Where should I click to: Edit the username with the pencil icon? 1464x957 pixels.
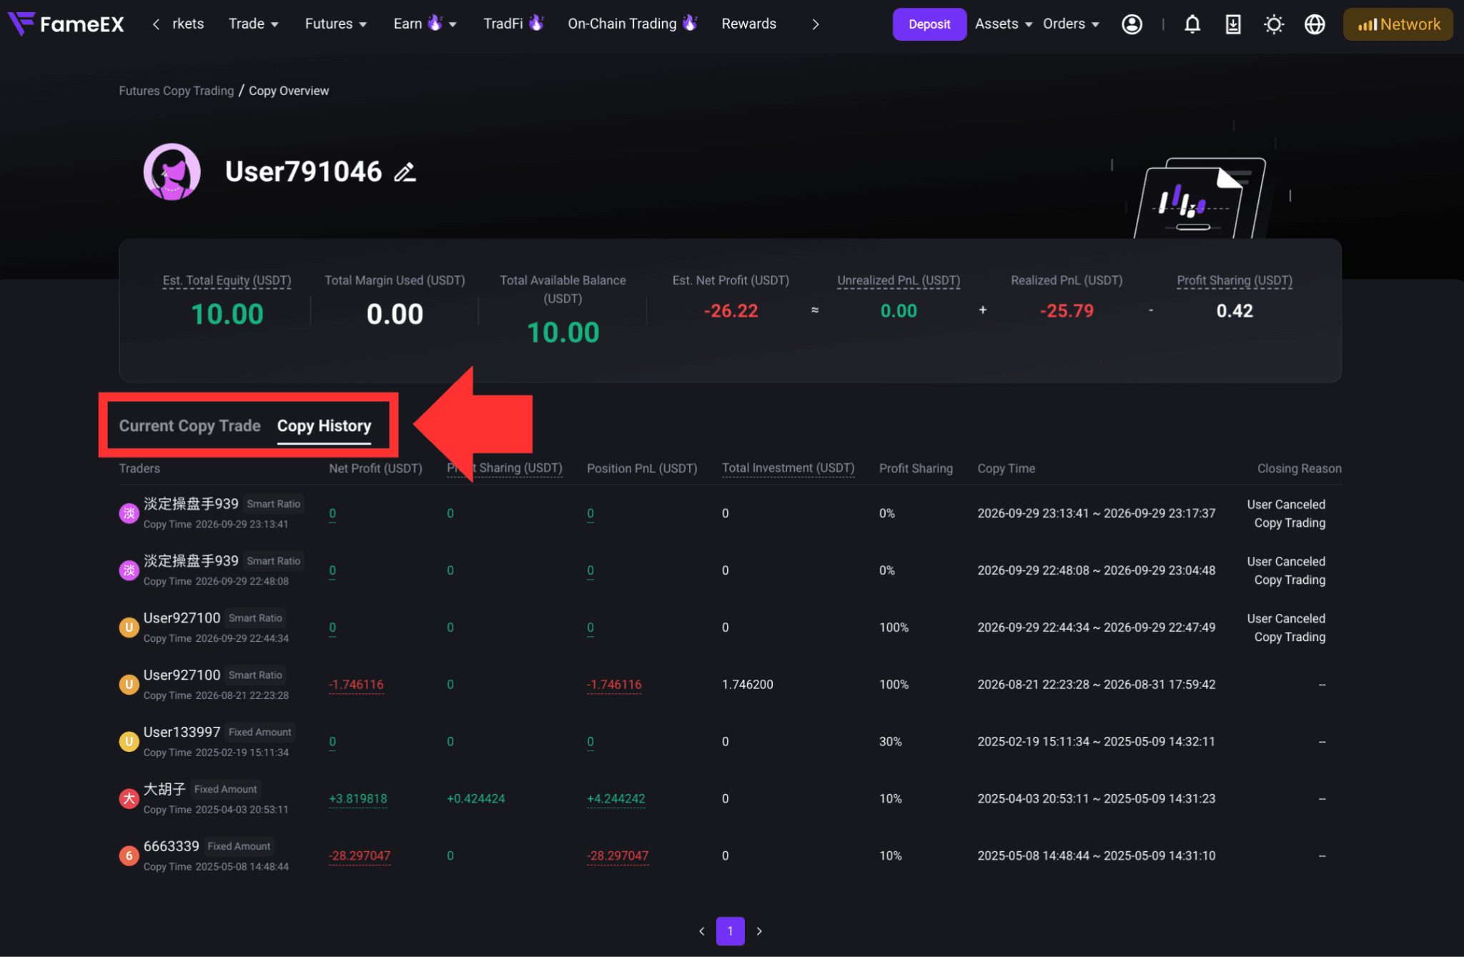click(x=405, y=172)
